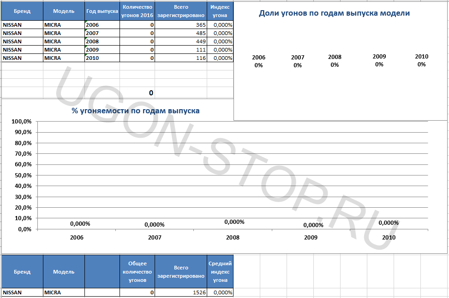Image resolution: width=449 pixels, height=298 pixels.
Task: Select the year cell 2008 in the table
Action: 102,41
